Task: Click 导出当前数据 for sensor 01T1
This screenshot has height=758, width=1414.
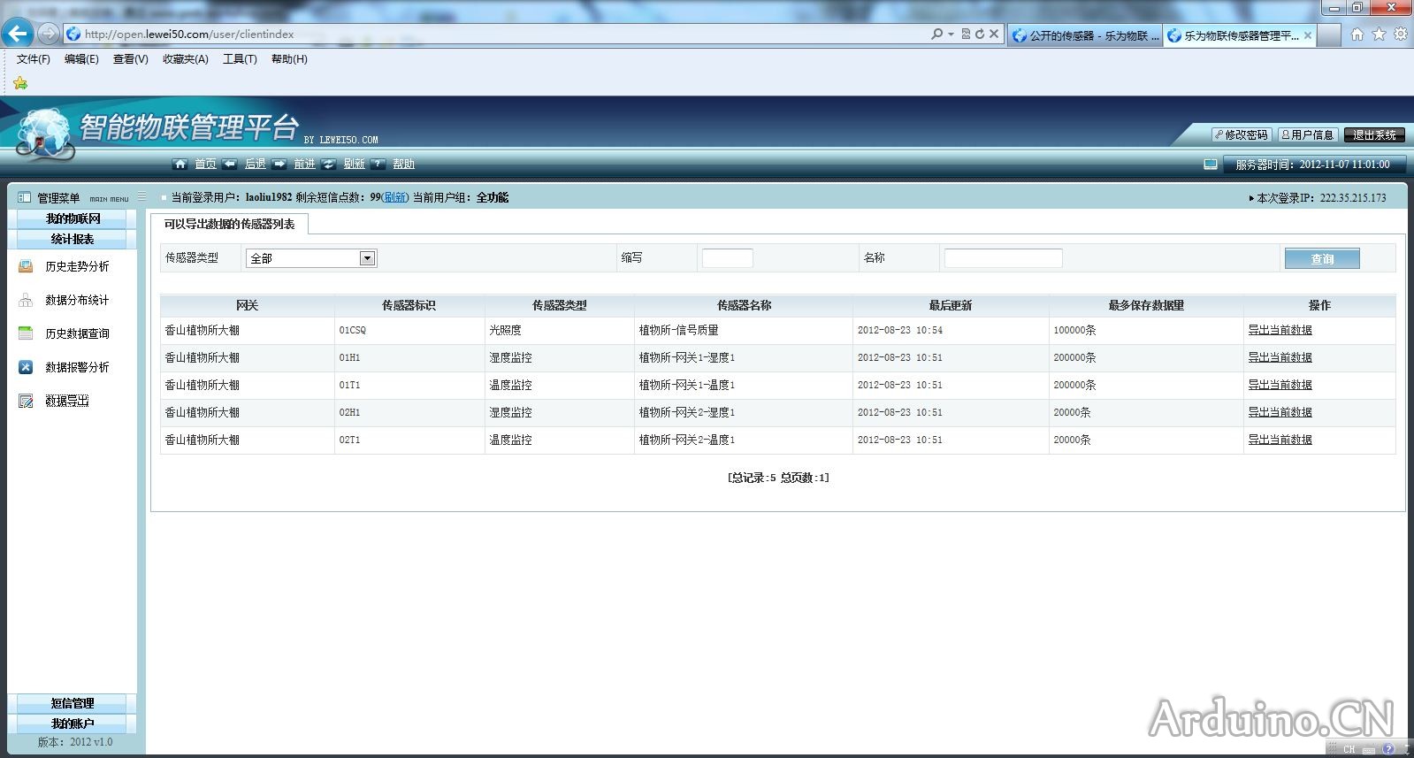Action: coord(1280,385)
